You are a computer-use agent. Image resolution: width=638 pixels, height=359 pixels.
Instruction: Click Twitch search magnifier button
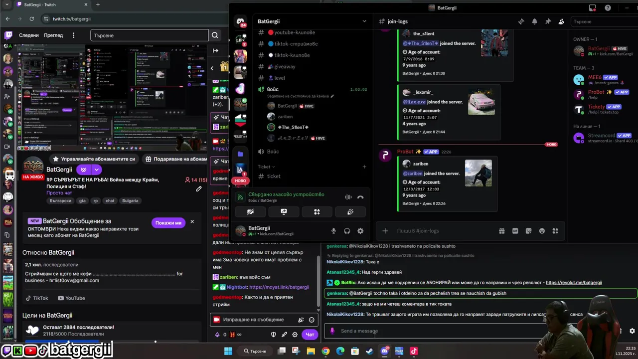[215, 35]
